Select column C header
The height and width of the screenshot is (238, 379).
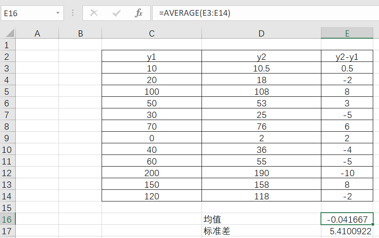[x=152, y=33]
